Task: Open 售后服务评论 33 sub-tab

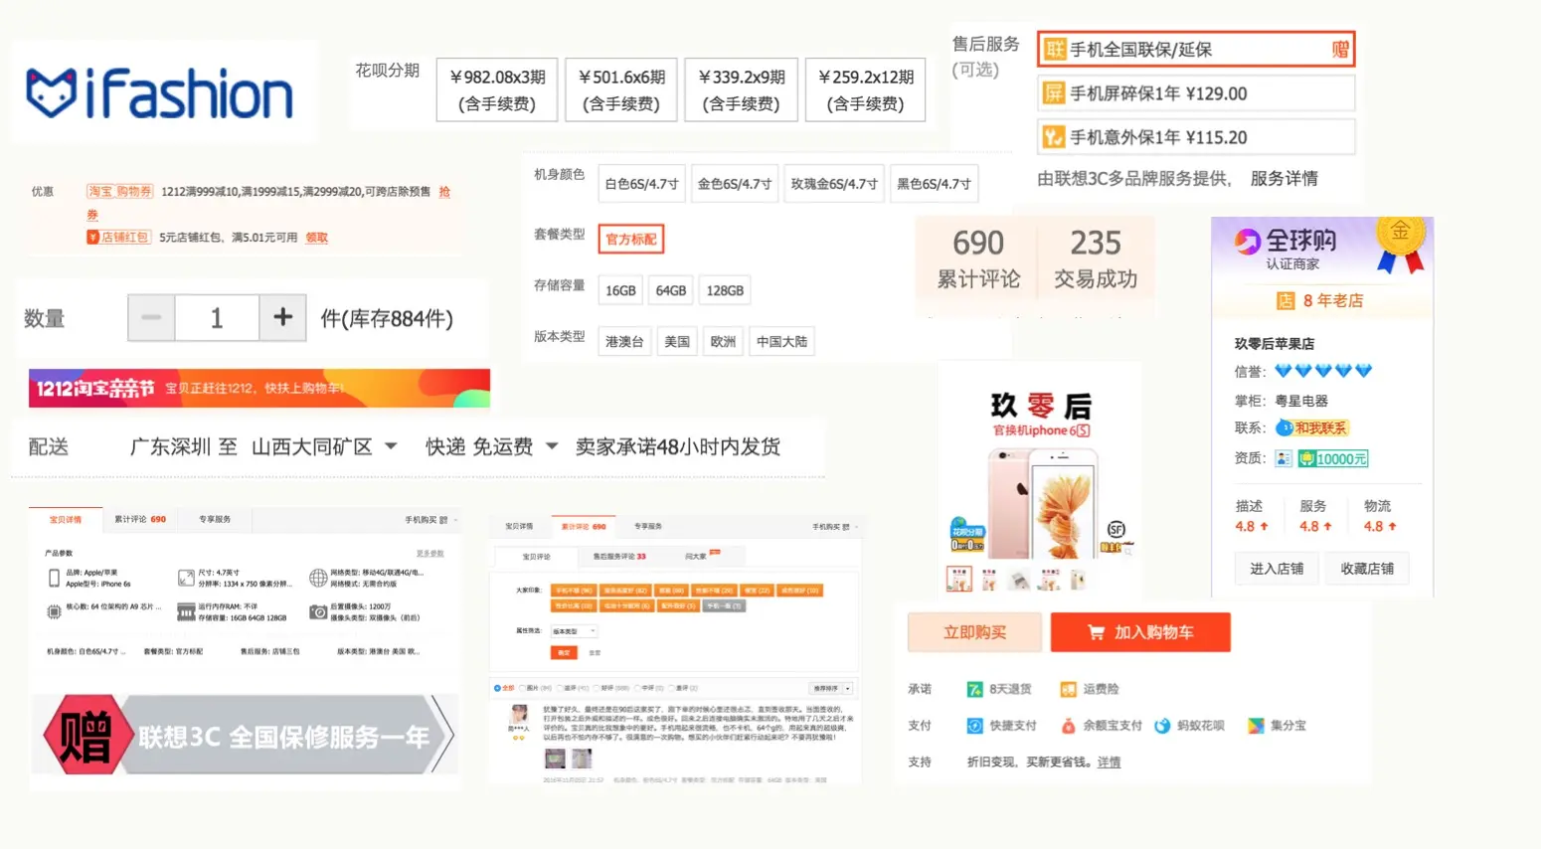Action: click(x=619, y=557)
